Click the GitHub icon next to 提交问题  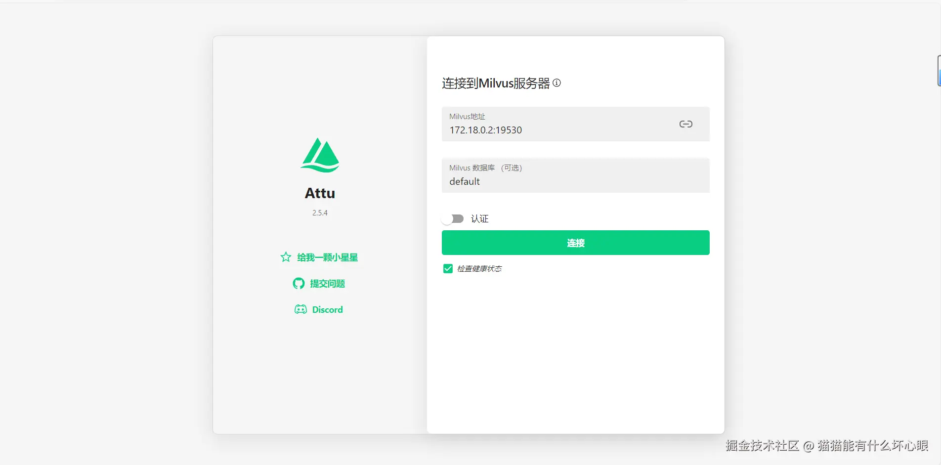[299, 283]
